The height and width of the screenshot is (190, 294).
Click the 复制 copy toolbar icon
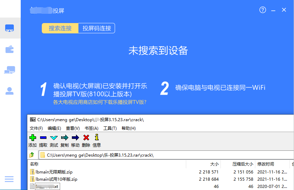65,138
